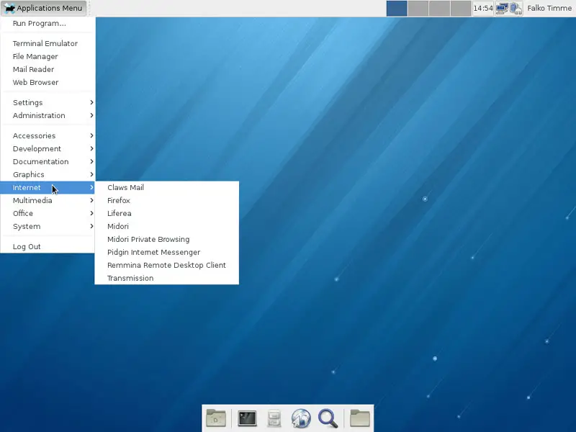Open the web browser globe icon in the dock

pos(301,418)
